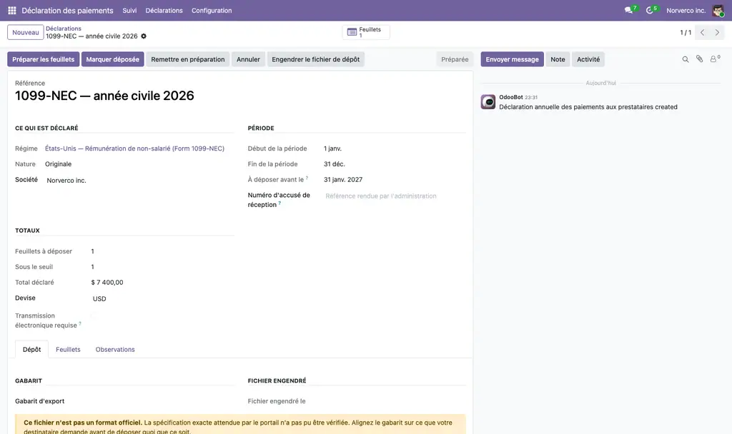The height and width of the screenshot is (434, 732).
Task: Click Norverco inc. company switcher in navbar
Action: (686, 10)
